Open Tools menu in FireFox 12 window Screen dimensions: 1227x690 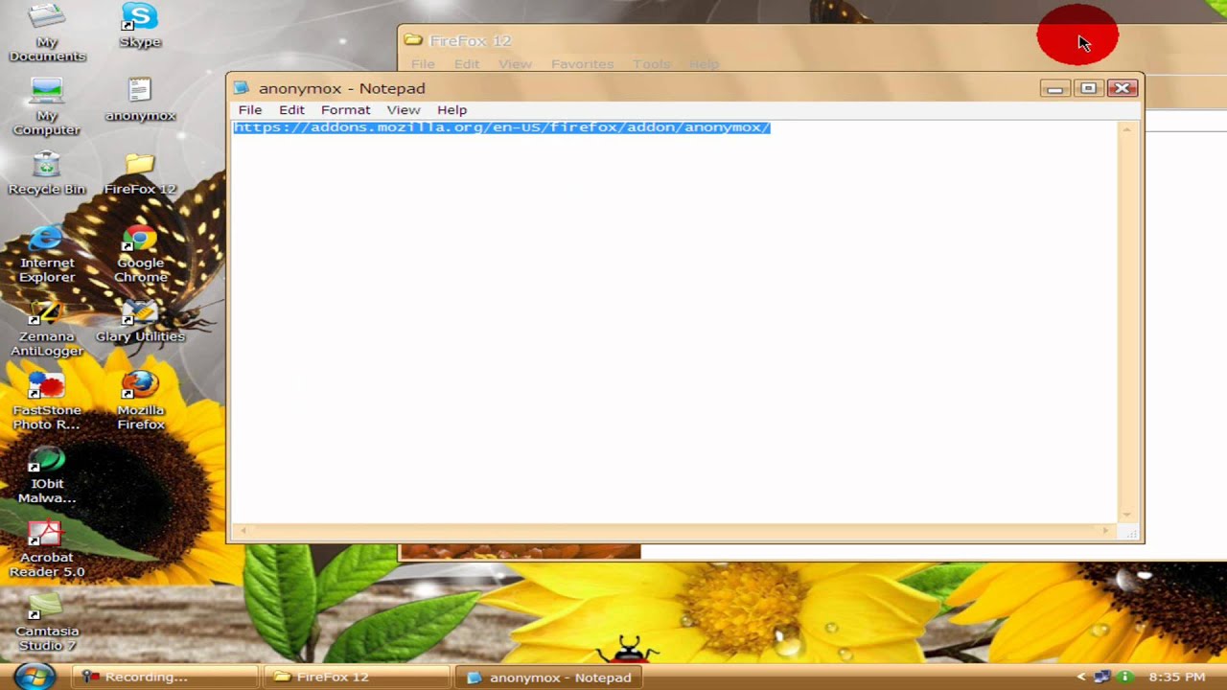coord(651,64)
